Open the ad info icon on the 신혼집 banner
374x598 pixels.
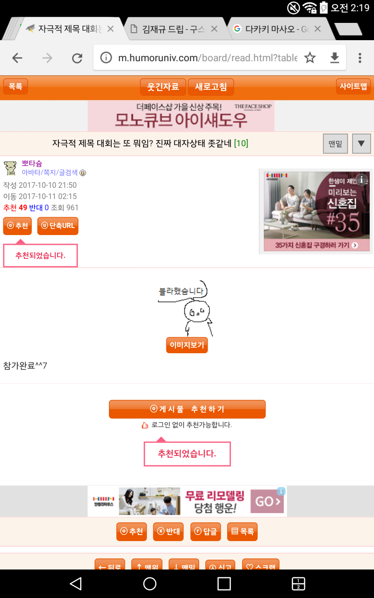(362, 179)
